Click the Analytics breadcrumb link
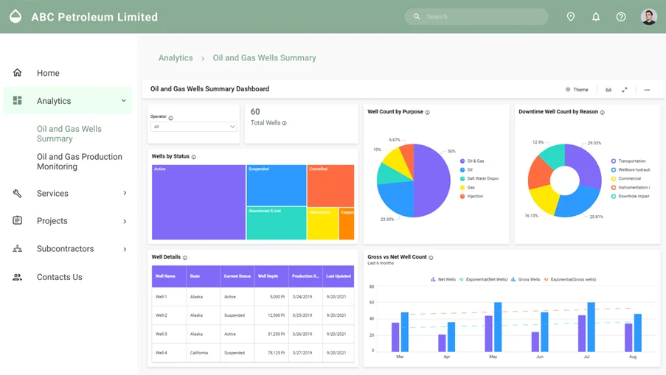 click(176, 58)
